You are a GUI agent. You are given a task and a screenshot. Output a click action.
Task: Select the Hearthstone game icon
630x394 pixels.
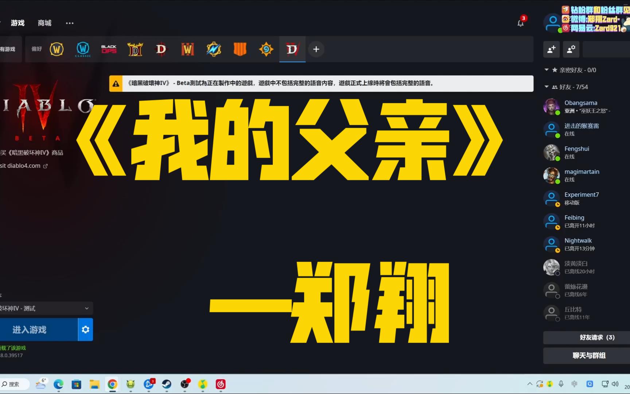266,49
